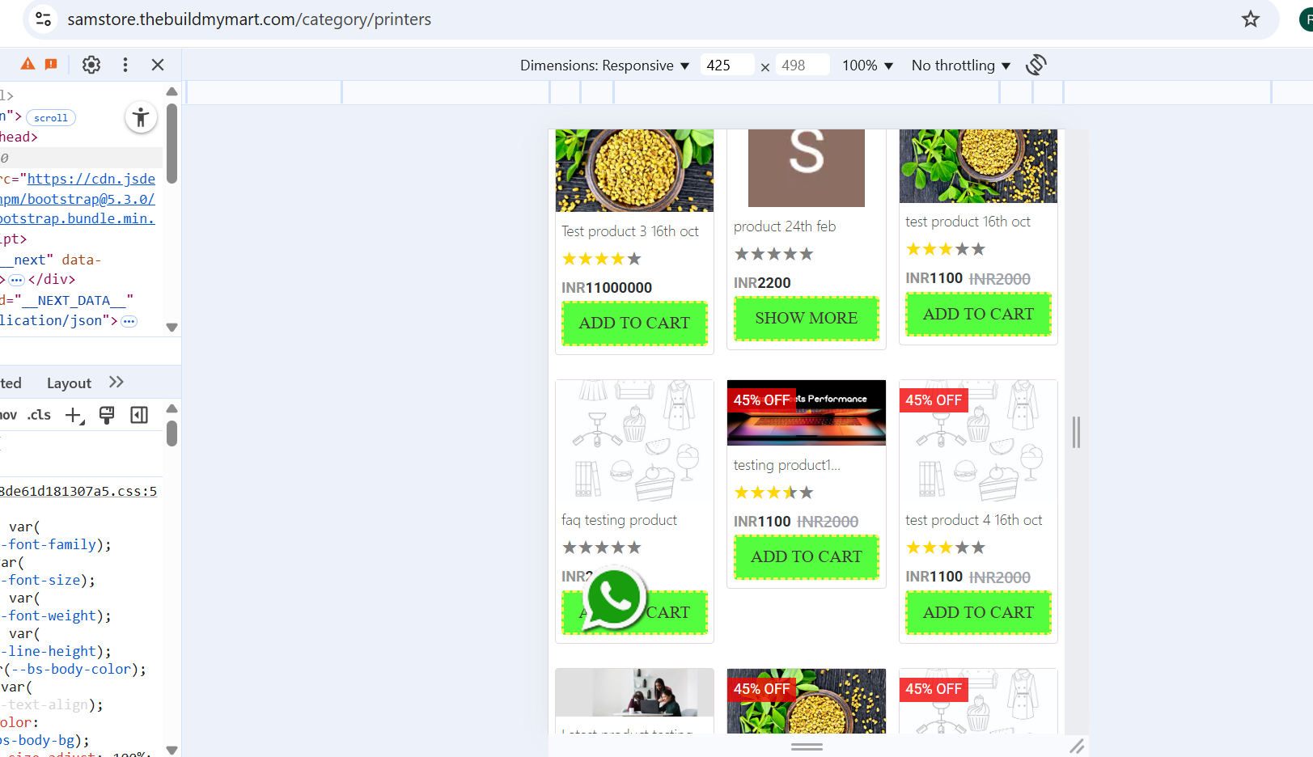The height and width of the screenshot is (757, 1313).
Task: Click star rating of product 24th feb
Action: tap(773, 254)
